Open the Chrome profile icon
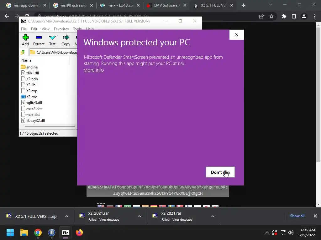 coord(304,16)
